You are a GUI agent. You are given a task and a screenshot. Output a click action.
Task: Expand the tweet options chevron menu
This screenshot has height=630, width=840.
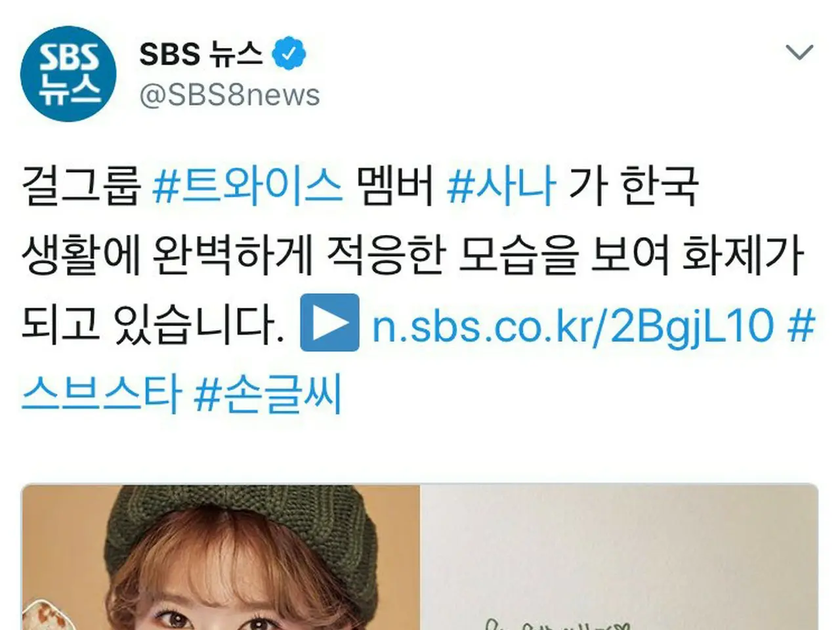click(799, 52)
